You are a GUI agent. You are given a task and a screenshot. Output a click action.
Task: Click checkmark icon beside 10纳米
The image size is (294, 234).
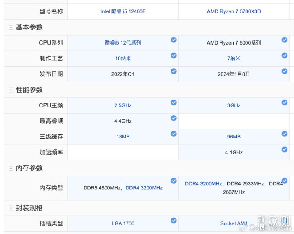click(x=174, y=56)
